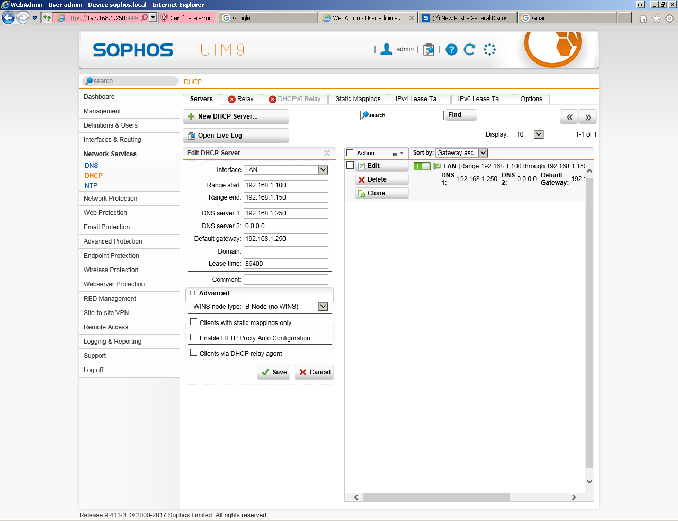Open the IPv6 Lease Table tab
Image resolution: width=678 pixels, height=521 pixels.
481,99
